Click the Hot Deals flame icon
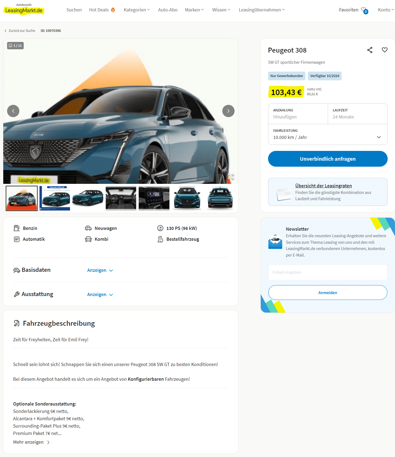Screen dimensions: 395x457 pyautogui.click(x=113, y=10)
